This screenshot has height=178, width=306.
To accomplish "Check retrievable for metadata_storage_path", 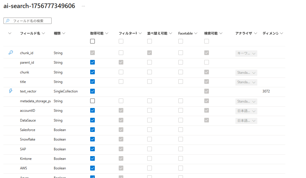I will (x=92, y=101).
